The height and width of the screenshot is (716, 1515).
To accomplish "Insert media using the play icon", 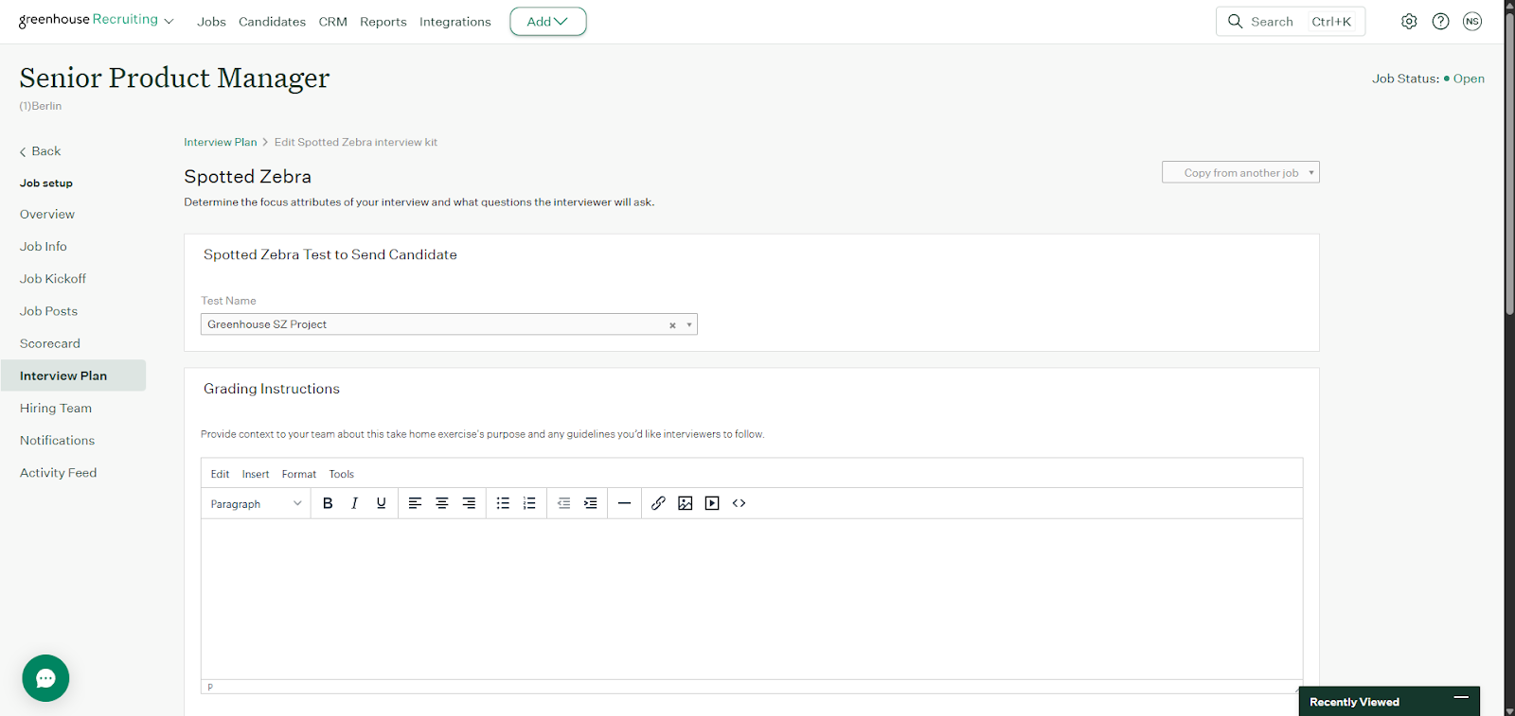I will [x=712, y=503].
